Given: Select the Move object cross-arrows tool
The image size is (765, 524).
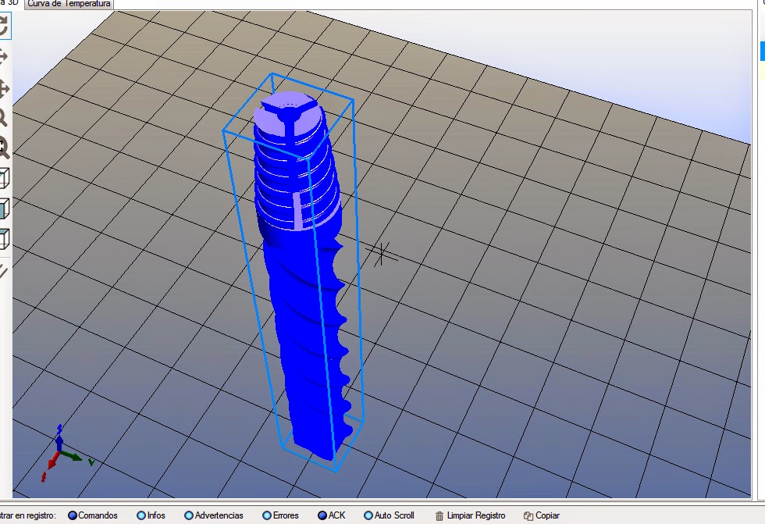Looking at the screenshot, I should (4, 89).
